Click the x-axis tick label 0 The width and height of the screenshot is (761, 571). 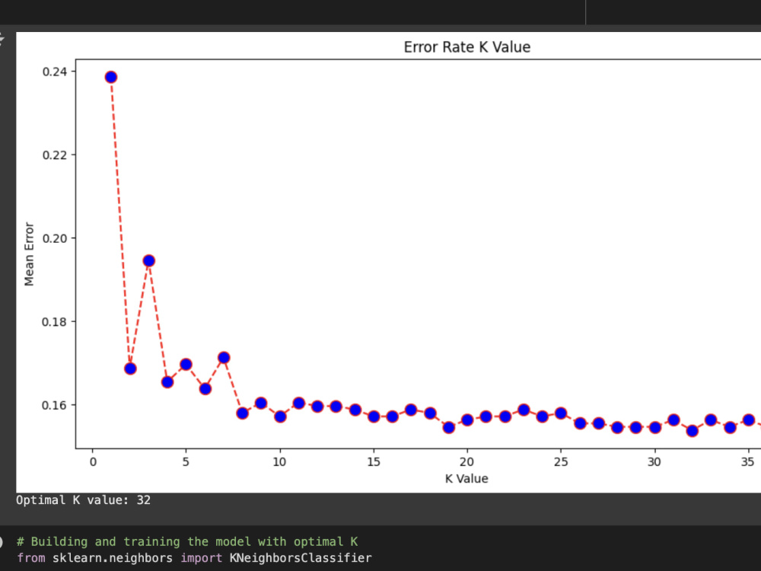click(93, 462)
